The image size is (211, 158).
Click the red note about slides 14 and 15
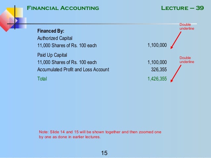click(100, 134)
